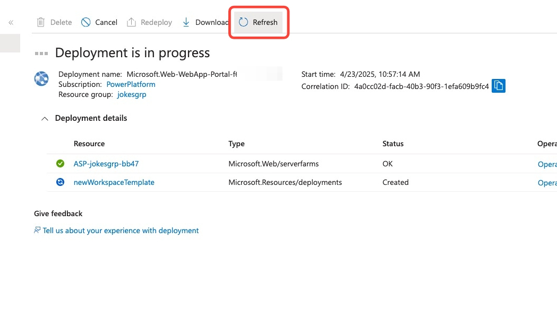This screenshot has height=311, width=557.
Task: Open the PowerPlatform subscription link
Action: (131, 84)
